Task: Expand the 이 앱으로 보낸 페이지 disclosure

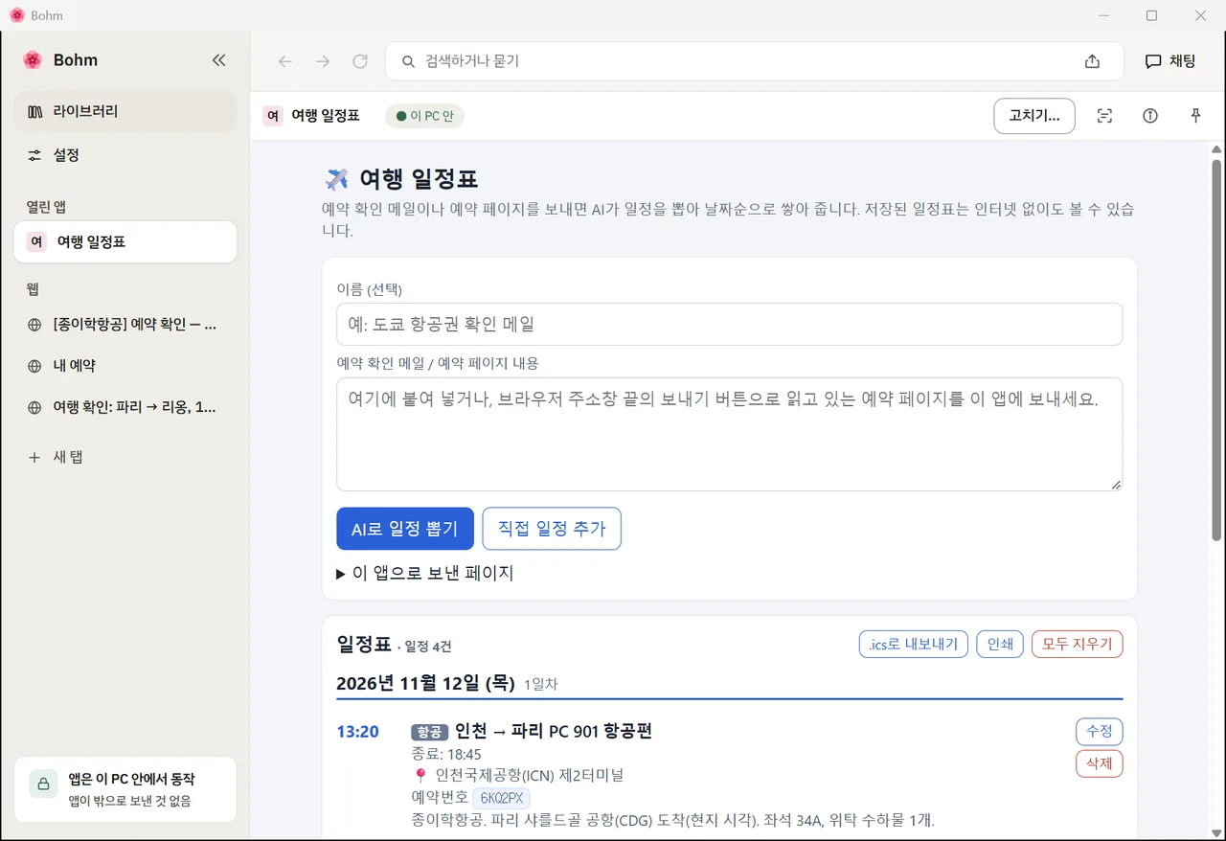Action: (425, 574)
